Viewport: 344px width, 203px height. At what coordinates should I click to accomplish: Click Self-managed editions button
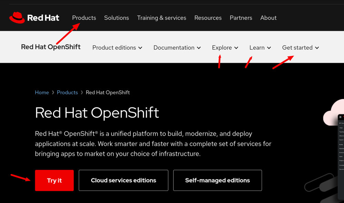(217, 180)
